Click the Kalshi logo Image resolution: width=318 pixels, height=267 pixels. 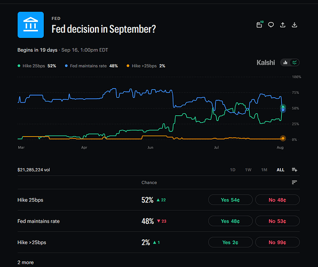click(266, 62)
